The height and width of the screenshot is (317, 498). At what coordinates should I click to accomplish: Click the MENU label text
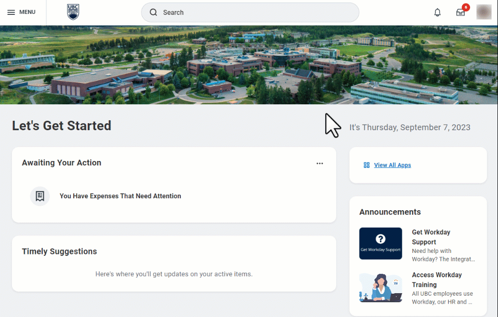[27, 12]
